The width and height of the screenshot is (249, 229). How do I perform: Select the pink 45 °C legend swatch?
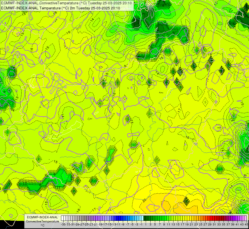point(245,218)
